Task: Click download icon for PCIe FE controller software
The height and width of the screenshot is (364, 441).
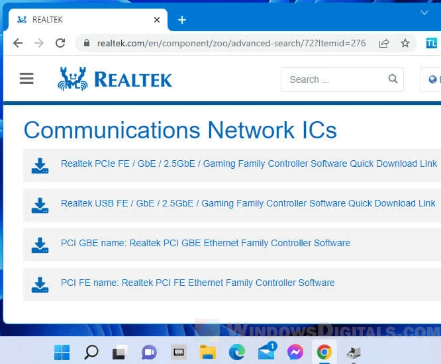Action: point(40,165)
